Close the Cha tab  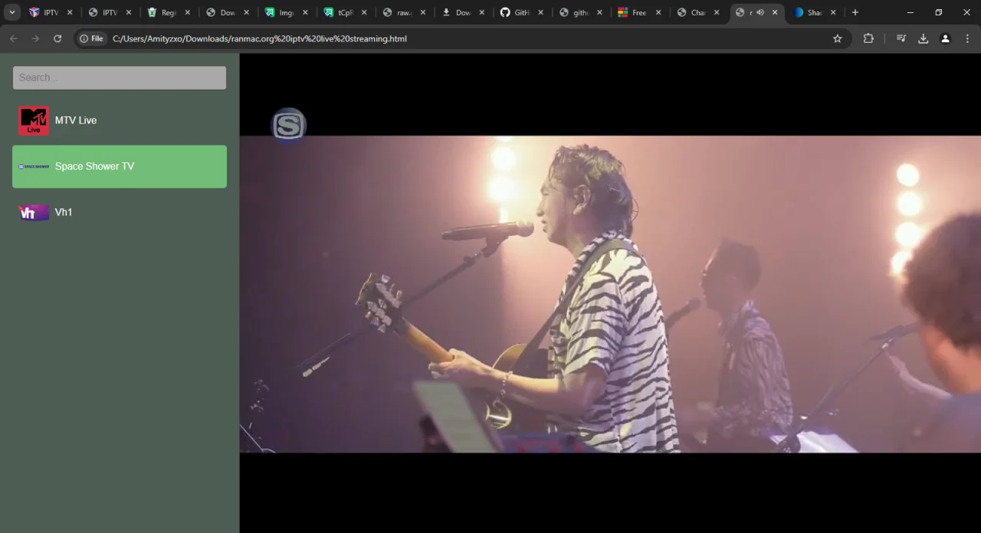(717, 12)
